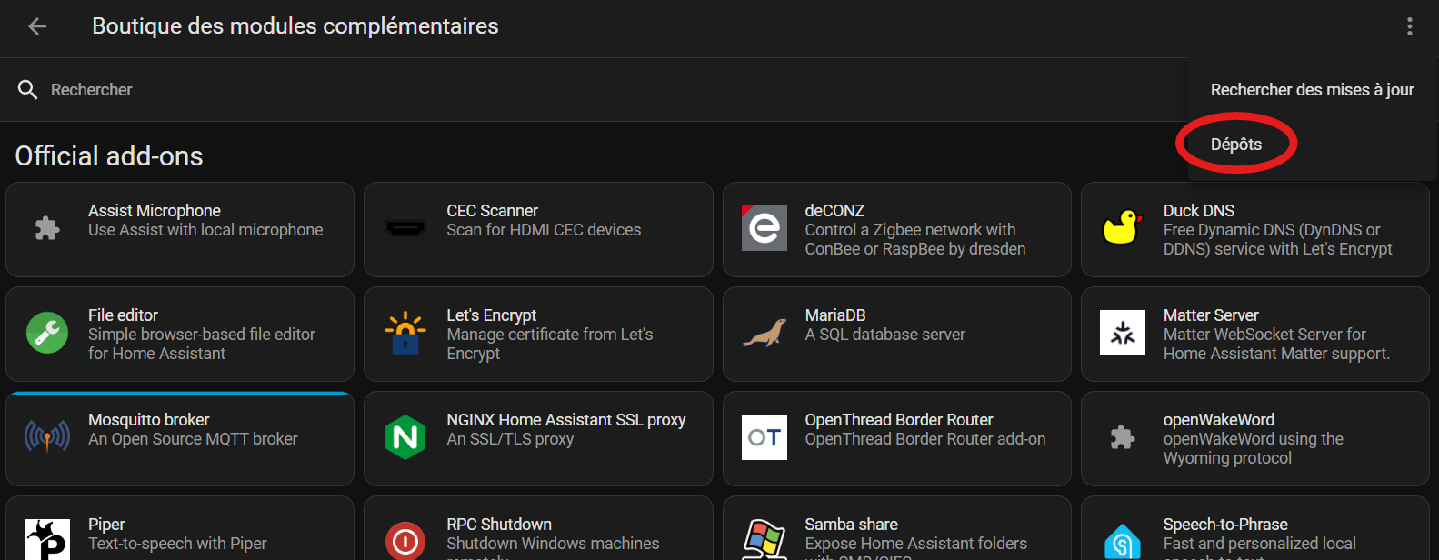Open the Assist Microphone add-on card
This screenshot has width=1439, height=560.
coord(180,229)
